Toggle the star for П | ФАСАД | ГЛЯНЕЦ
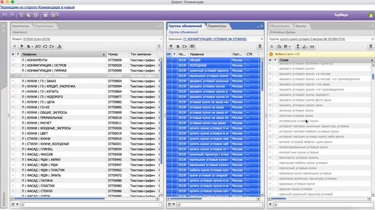 click(13, 149)
